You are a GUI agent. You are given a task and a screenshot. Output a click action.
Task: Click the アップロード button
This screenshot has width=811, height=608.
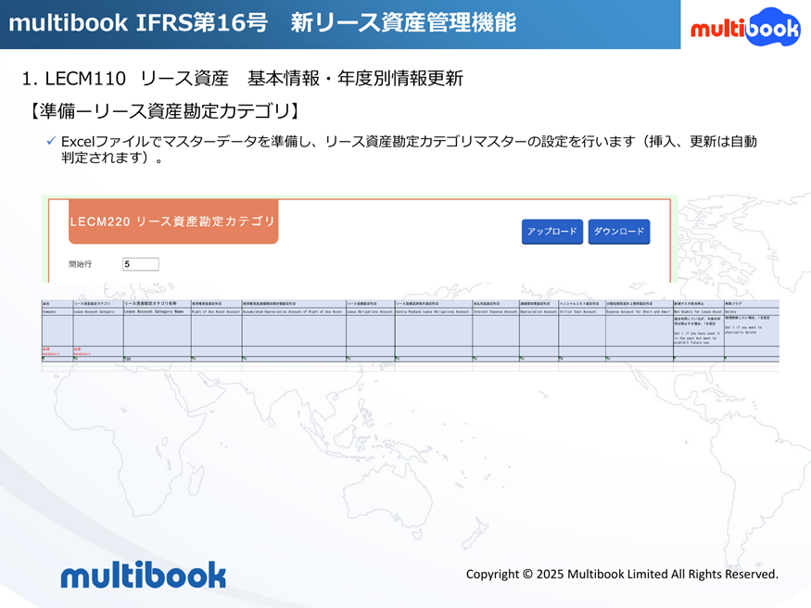point(551,231)
